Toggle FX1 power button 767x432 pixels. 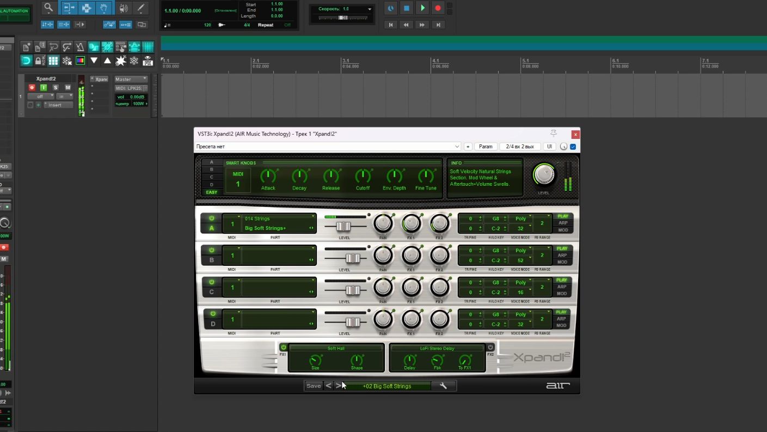(283, 347)
